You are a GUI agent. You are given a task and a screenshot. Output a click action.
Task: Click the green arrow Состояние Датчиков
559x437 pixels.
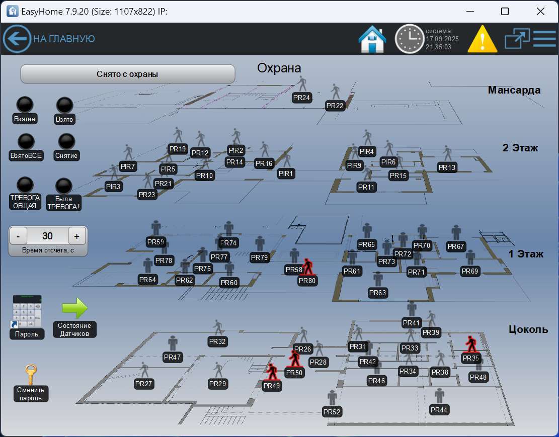[74, 308]
